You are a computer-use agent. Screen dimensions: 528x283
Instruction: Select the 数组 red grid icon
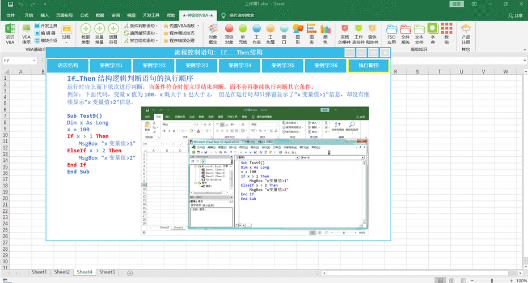(x=446, y=33)
